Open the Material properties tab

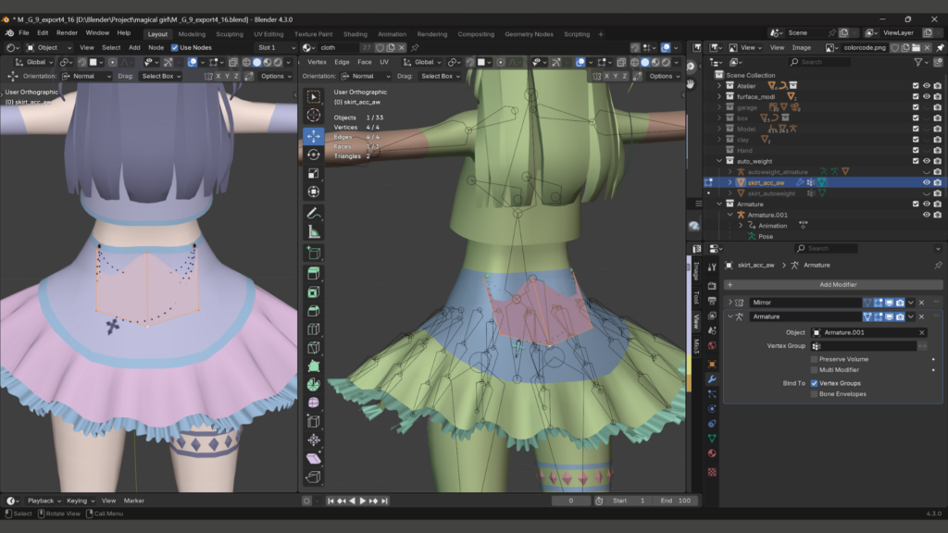712,453
